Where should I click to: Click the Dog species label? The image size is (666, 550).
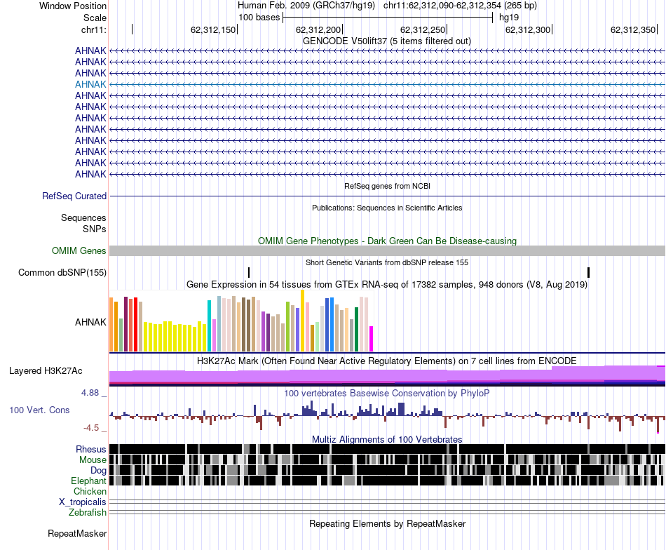(99, 471)
